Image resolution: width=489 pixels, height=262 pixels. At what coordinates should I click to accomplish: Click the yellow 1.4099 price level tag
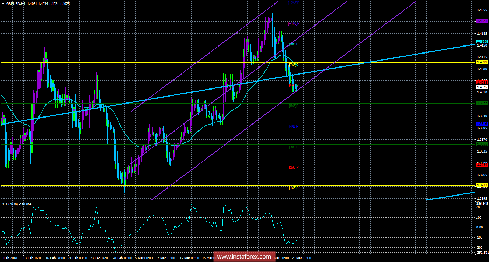coord(482,62)
